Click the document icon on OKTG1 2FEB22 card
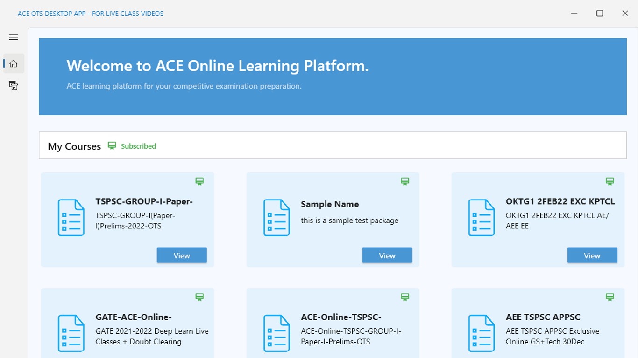This screenshot has height=358, width=638. click(482, 218)
